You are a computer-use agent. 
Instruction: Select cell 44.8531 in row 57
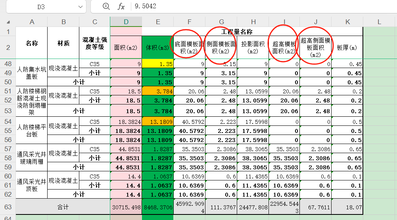[x=126, y=149]
